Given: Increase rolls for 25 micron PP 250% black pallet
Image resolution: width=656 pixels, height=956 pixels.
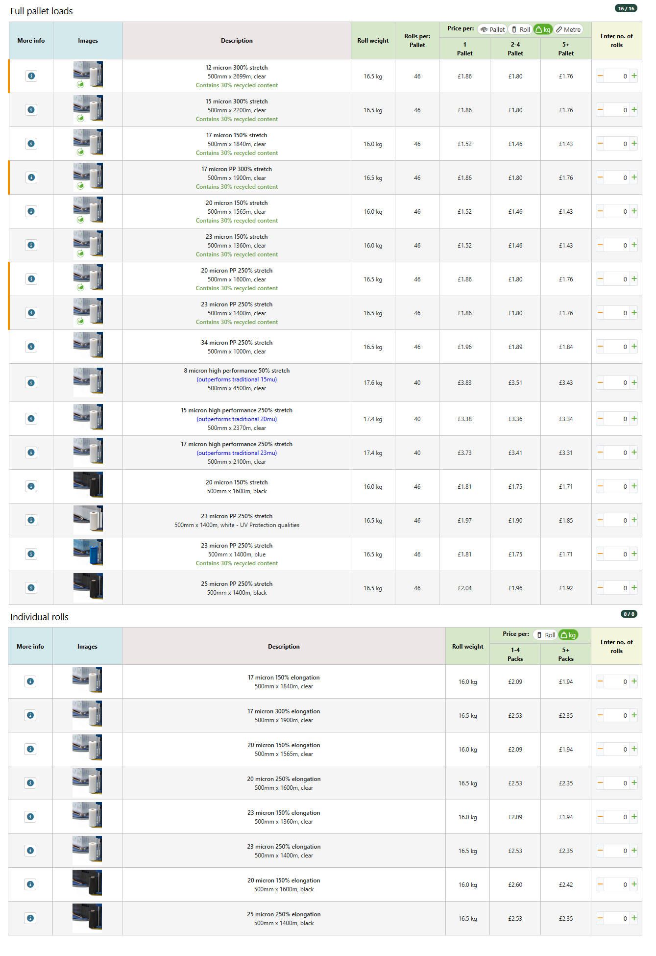Looking at the screenshot, I should tap(634, 588).
